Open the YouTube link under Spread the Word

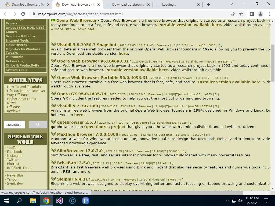click(13, 148)
